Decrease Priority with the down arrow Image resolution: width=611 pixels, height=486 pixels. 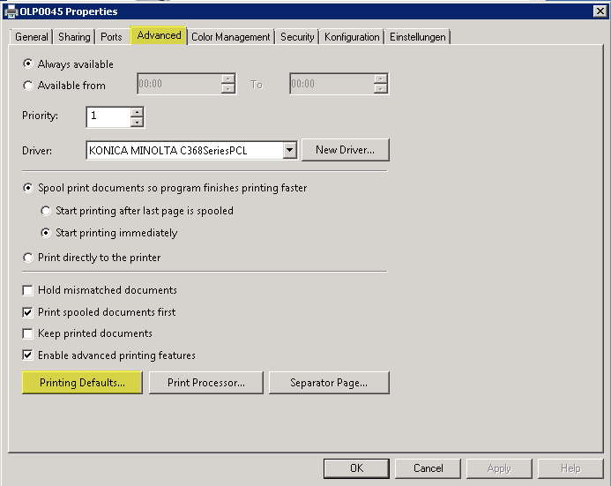(x=137, y=122)
